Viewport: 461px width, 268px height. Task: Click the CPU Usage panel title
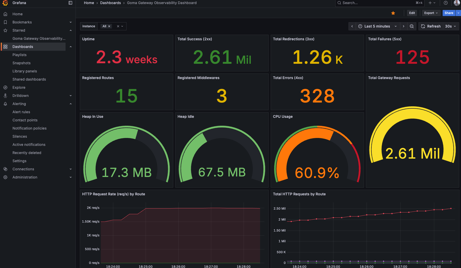283,117
